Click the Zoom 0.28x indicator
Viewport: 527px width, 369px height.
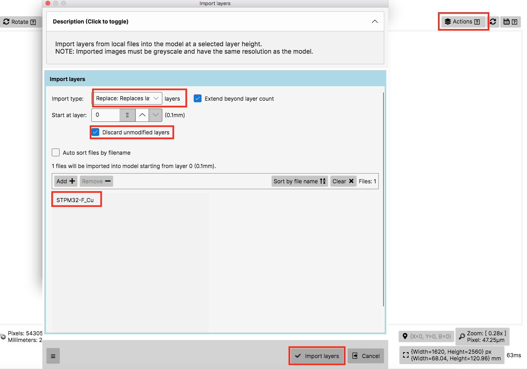[482, 336]
